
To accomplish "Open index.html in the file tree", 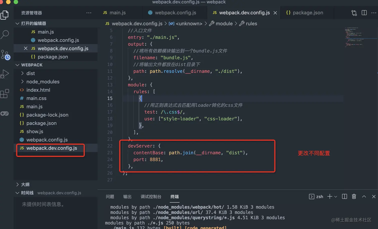I will click(55, 90).
